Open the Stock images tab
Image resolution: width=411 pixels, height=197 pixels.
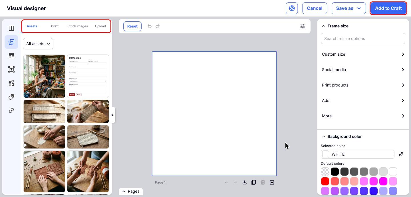(x=78, y=26)
